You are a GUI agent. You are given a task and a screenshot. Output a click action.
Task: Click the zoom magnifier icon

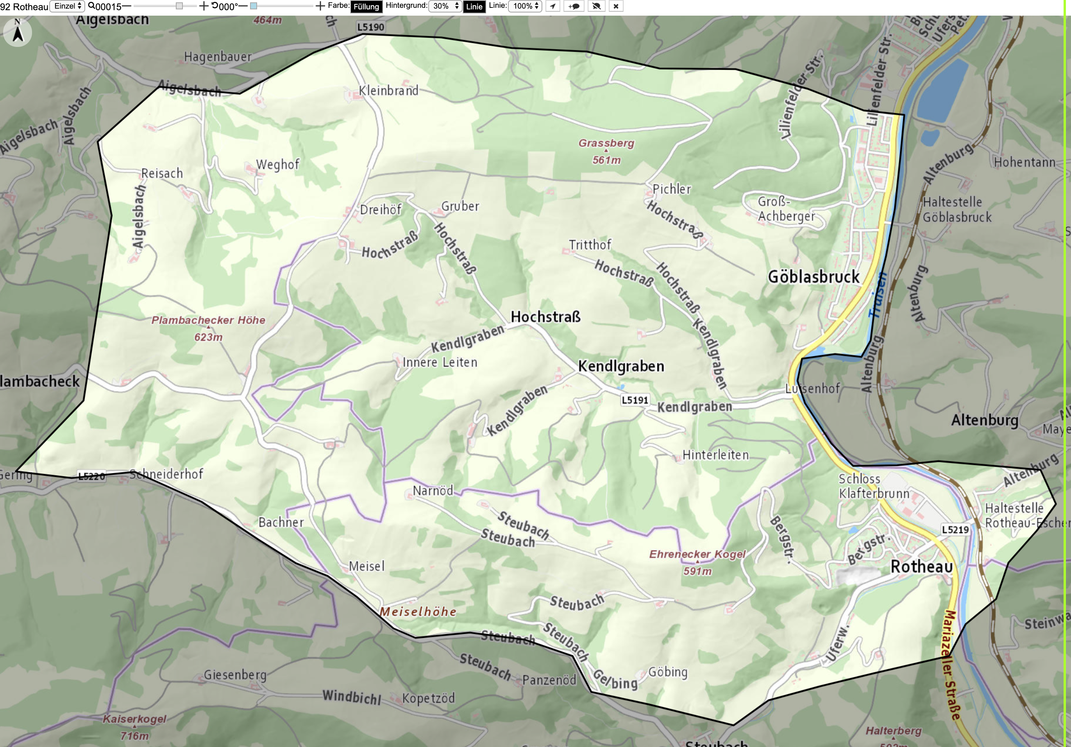pyautogui.click(x=91, y=6)
